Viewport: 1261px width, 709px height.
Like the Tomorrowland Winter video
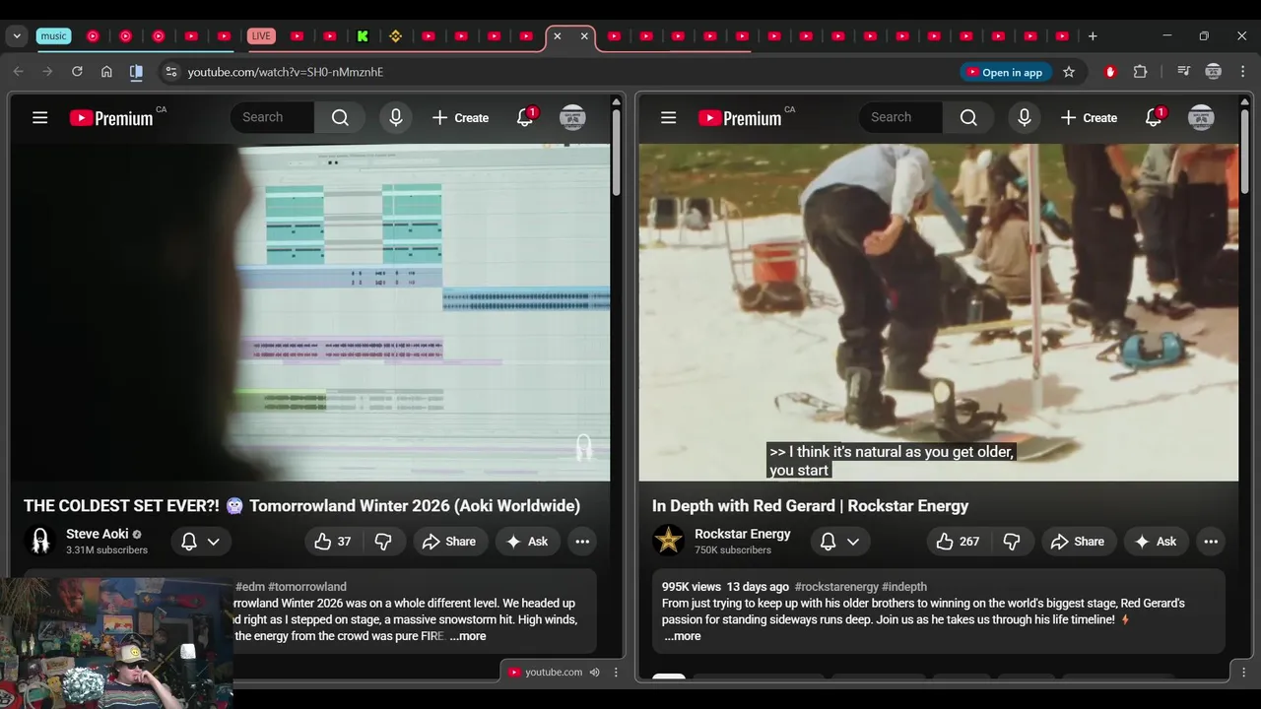pyautogui.click(x=333, y=542)
